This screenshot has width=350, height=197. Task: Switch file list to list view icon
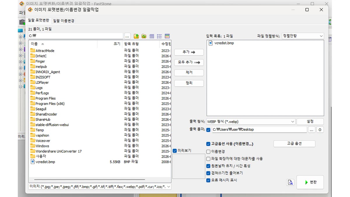[160, 36]
